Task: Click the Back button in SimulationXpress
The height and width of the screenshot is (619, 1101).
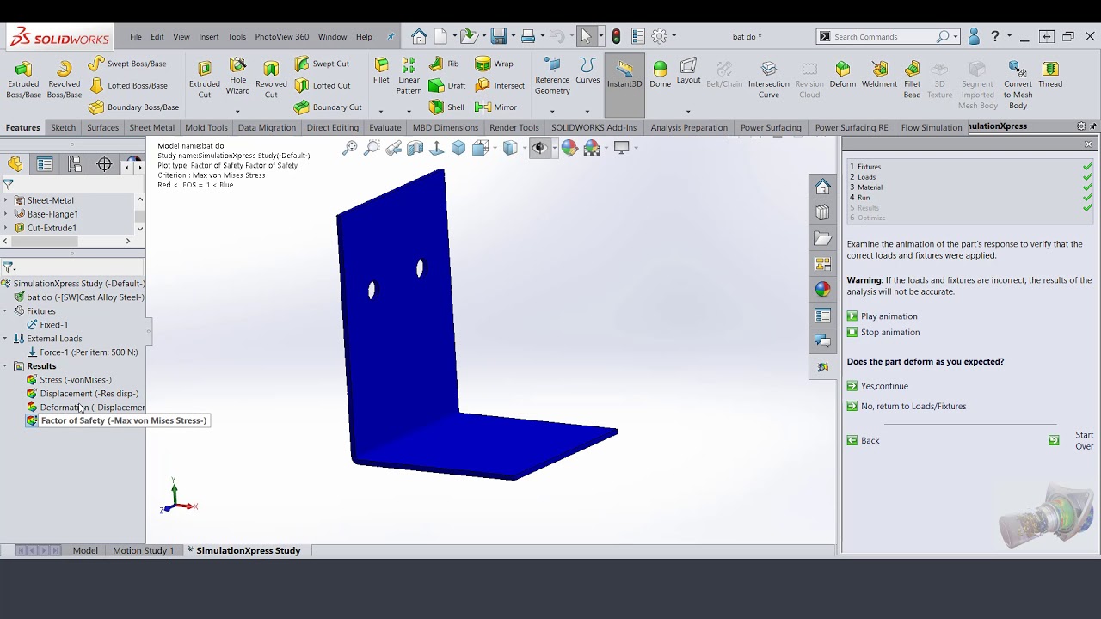Action: pos(864,441)
